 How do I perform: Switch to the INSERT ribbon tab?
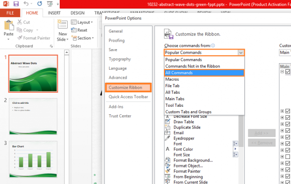click(54, 13)
